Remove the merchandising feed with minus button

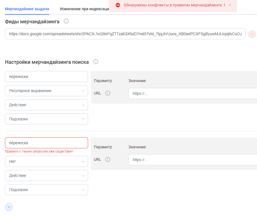tap(252, 34)
